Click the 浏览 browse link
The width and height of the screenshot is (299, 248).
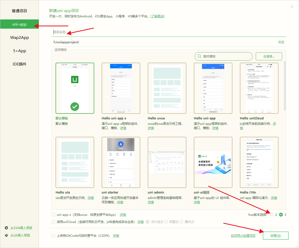click(x=281, y=42)
